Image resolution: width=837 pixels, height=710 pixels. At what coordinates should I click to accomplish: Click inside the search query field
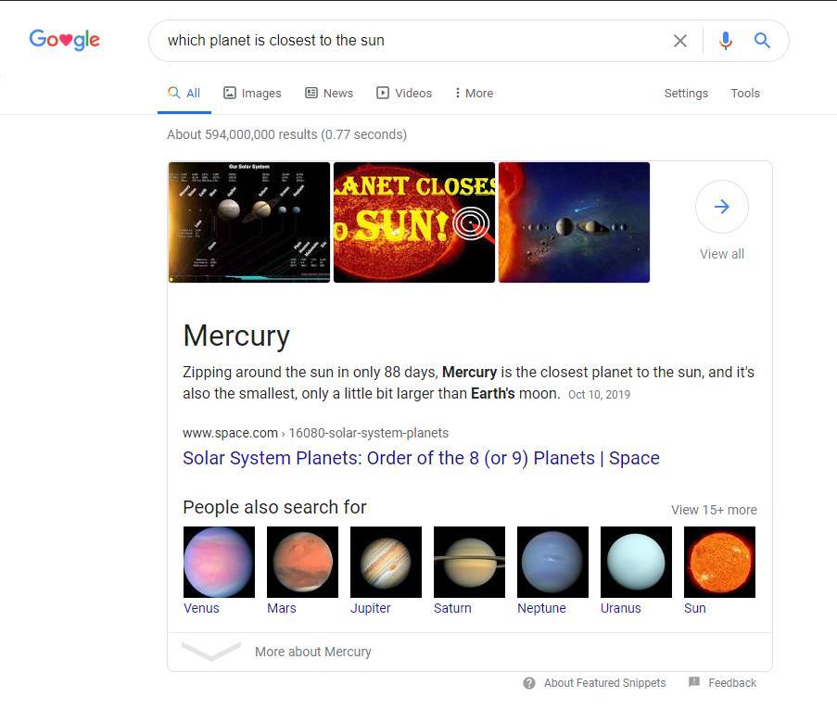[x=408, y=41]
